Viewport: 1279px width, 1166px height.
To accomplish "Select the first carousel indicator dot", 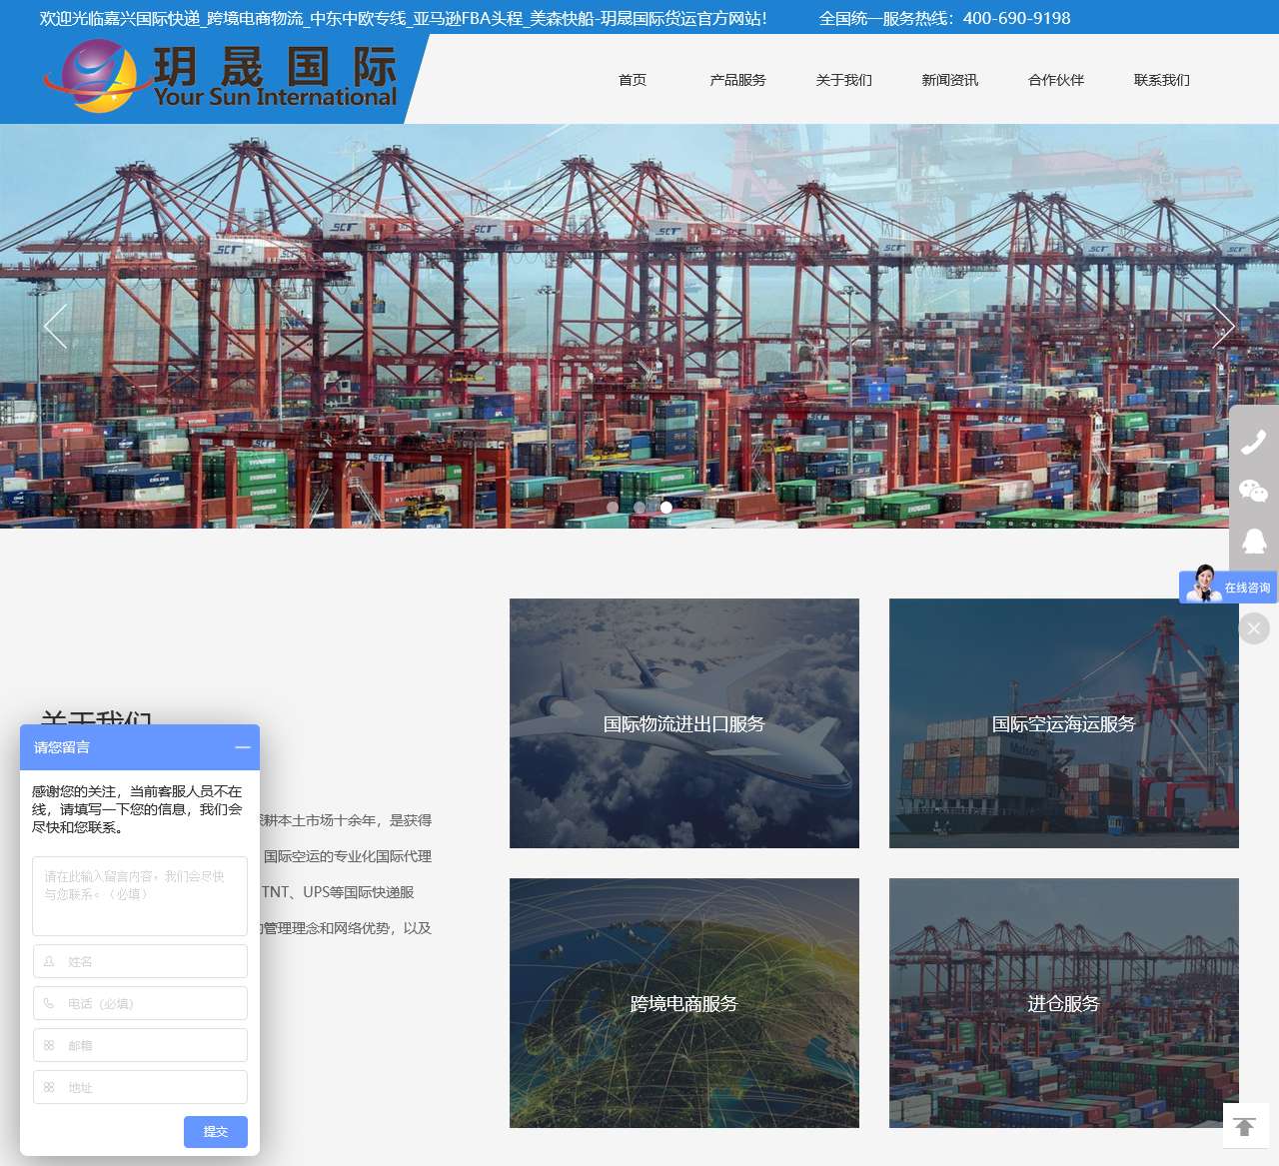I will coord(613,508).
